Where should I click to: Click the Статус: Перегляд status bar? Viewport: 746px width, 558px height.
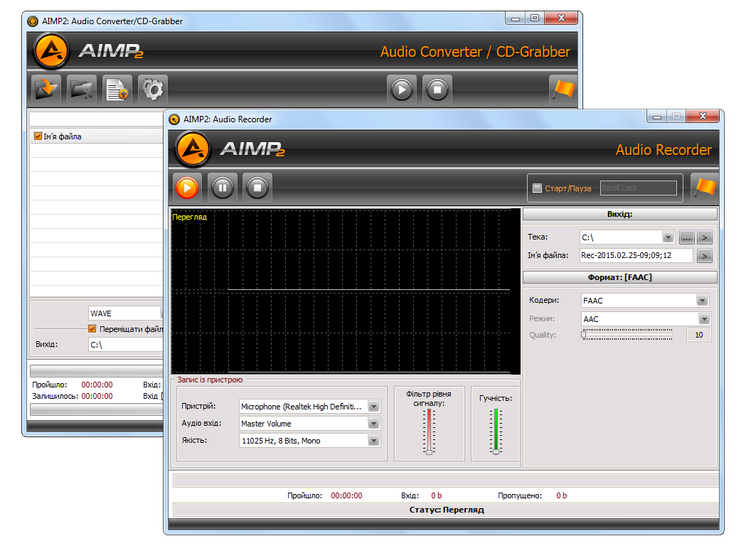[x=447, y=510]
